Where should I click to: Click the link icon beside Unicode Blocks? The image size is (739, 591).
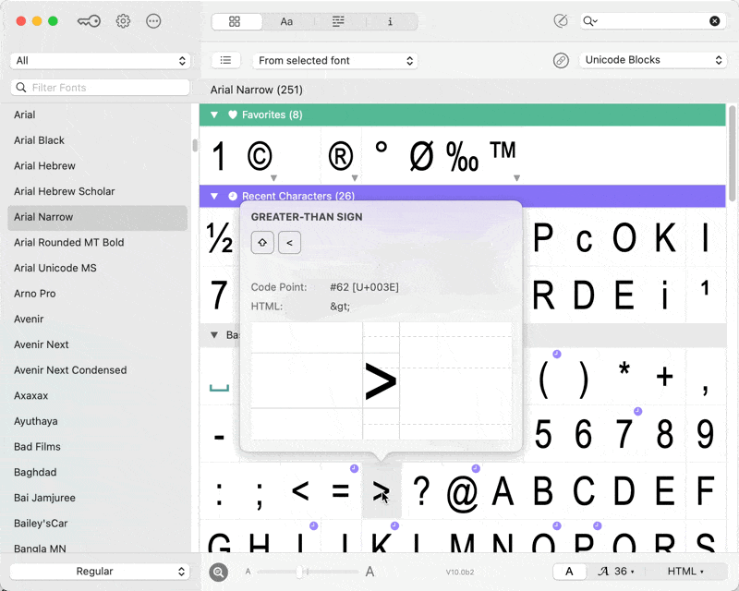(561, 60)
